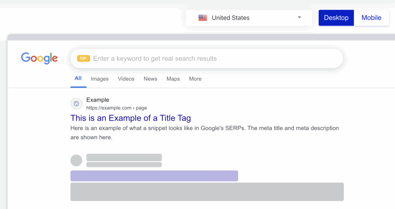
Task: Expand the country list arrow
Action: pos(299,17)
